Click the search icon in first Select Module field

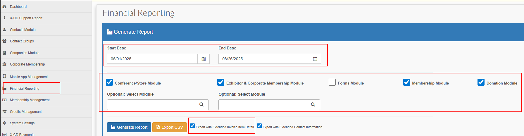coord(201,104)
